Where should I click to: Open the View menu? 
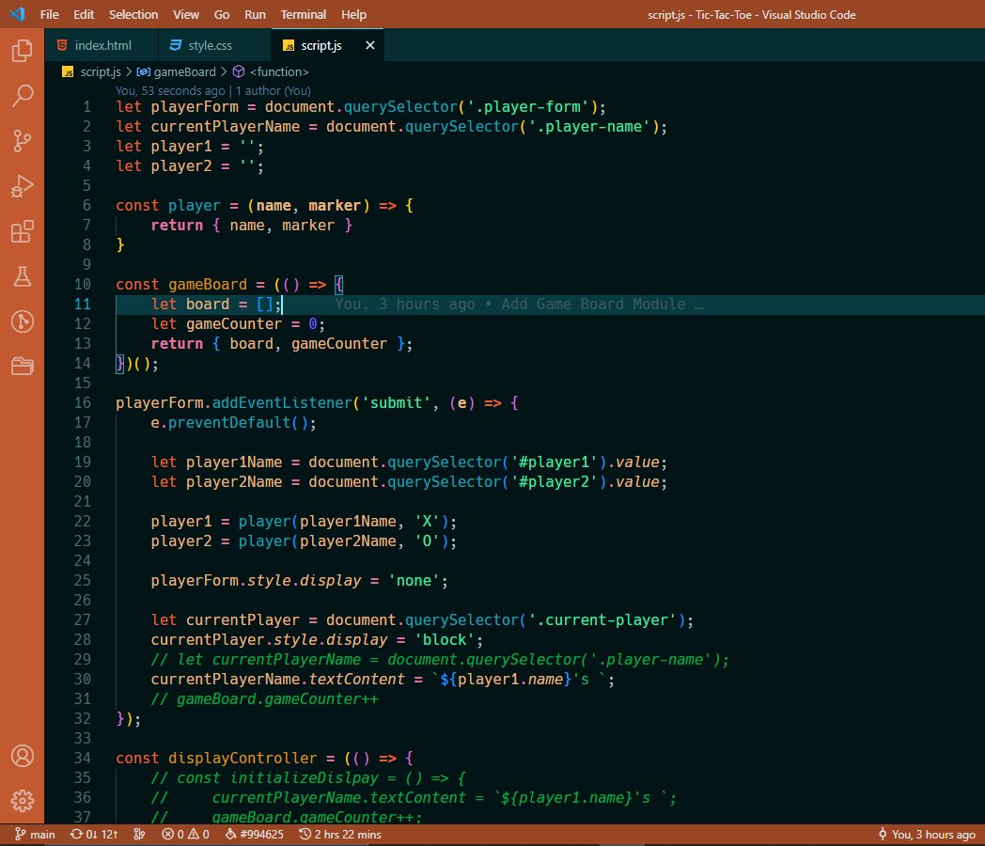pyautogui.click(x=186, y=14)
